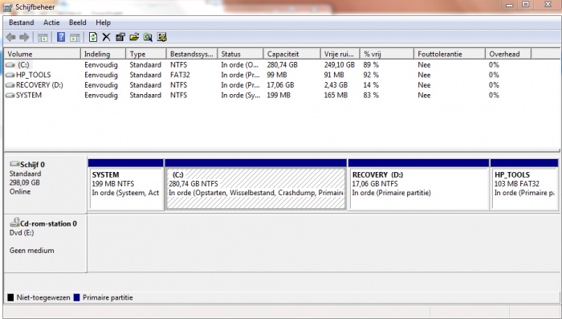Open the Beeld menu
Image resolution: width=562 pixels, height=319 pixels.
(77, 22)
